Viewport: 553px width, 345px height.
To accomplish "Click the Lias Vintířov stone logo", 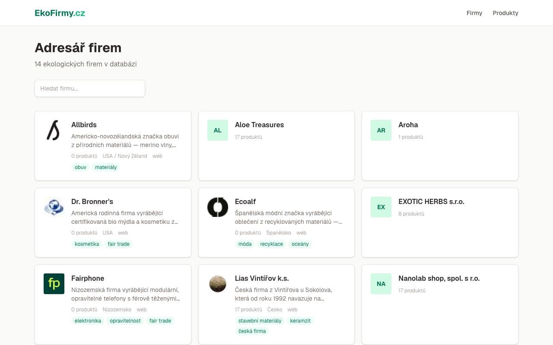I will [218, 284].
